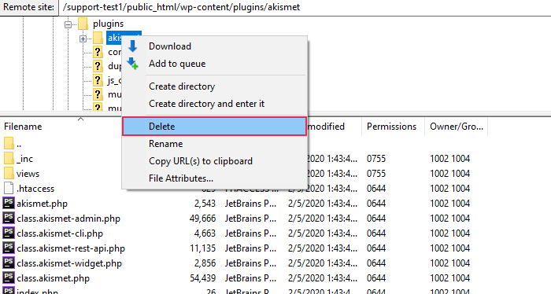Select the akismet.php file icon
Viewport: 551px width, 294px height.
coord(9,204)
